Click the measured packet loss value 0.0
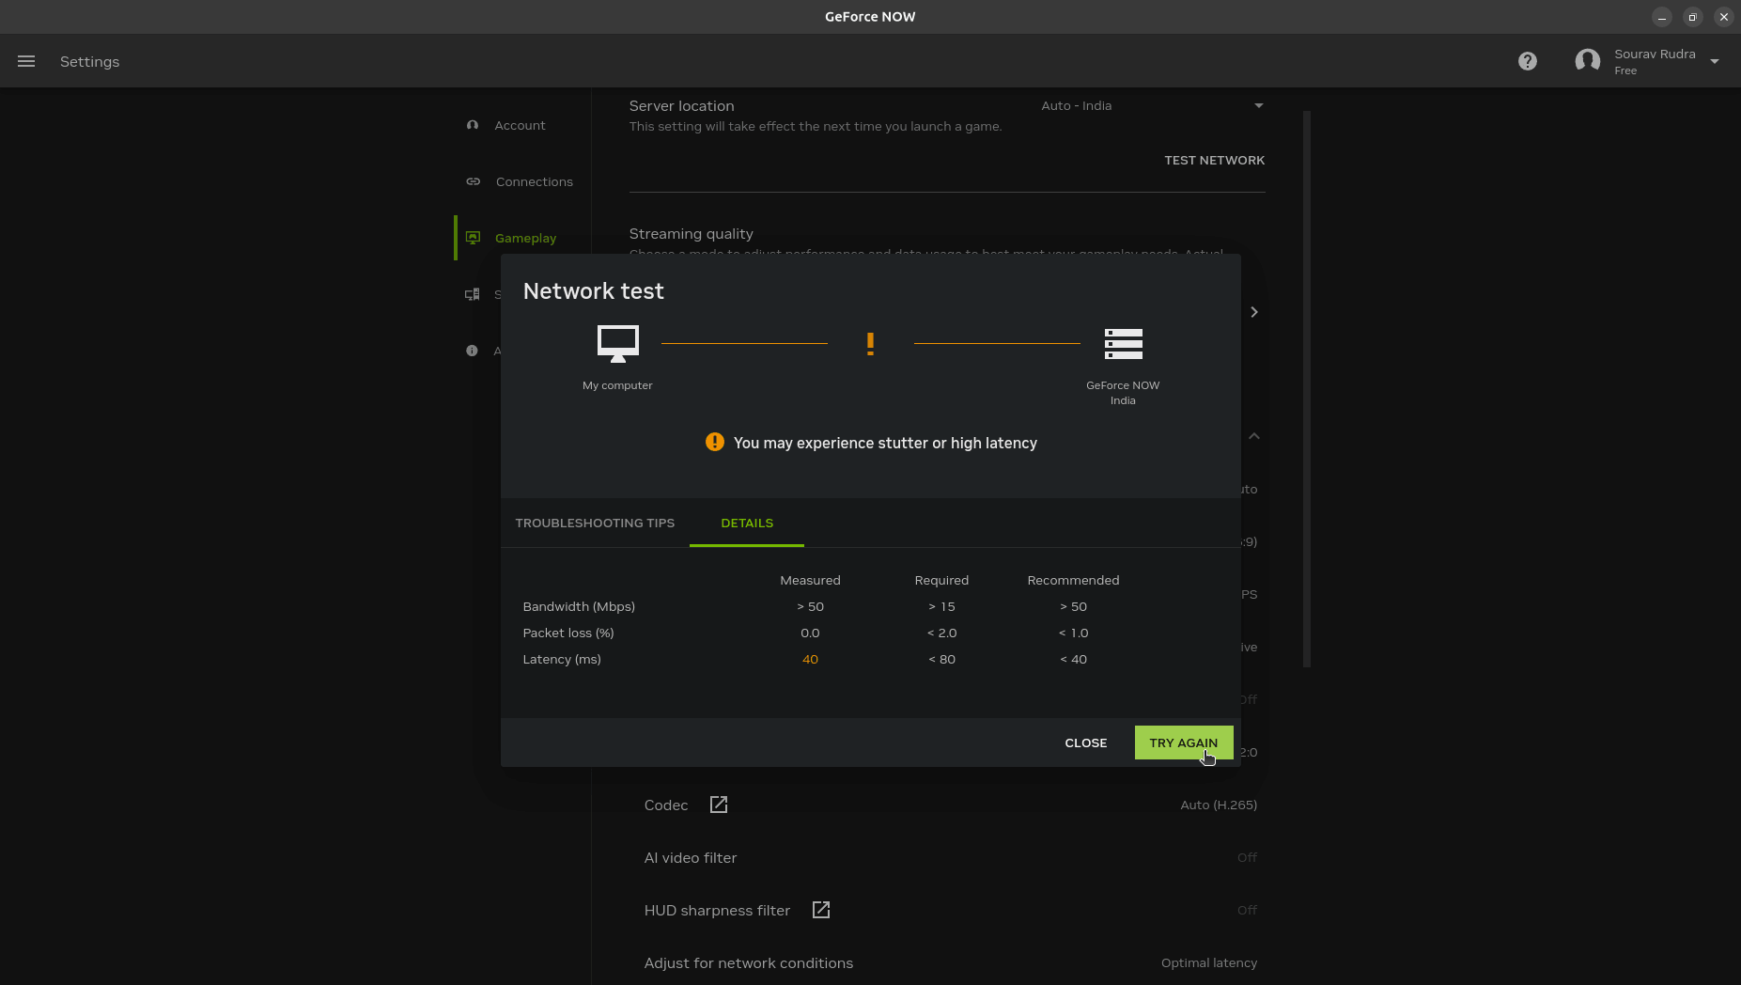 tap(810, 633)
